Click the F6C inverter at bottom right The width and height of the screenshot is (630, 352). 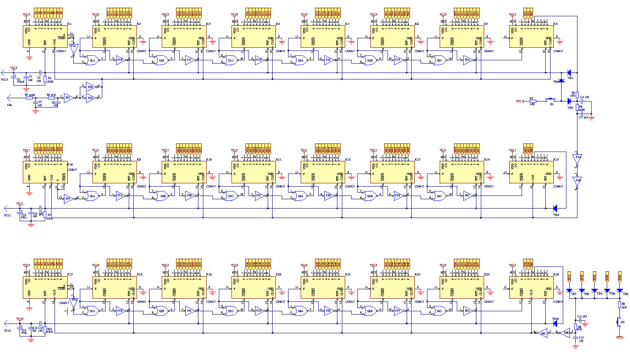542,332
